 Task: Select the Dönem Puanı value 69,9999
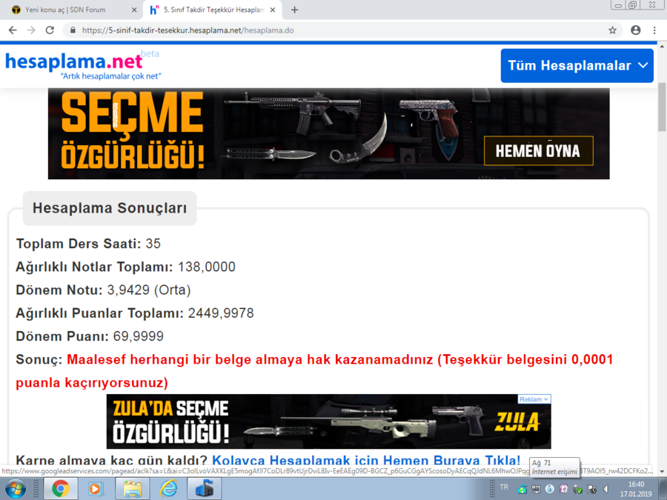pyautogui.click(x=139, y=336)
